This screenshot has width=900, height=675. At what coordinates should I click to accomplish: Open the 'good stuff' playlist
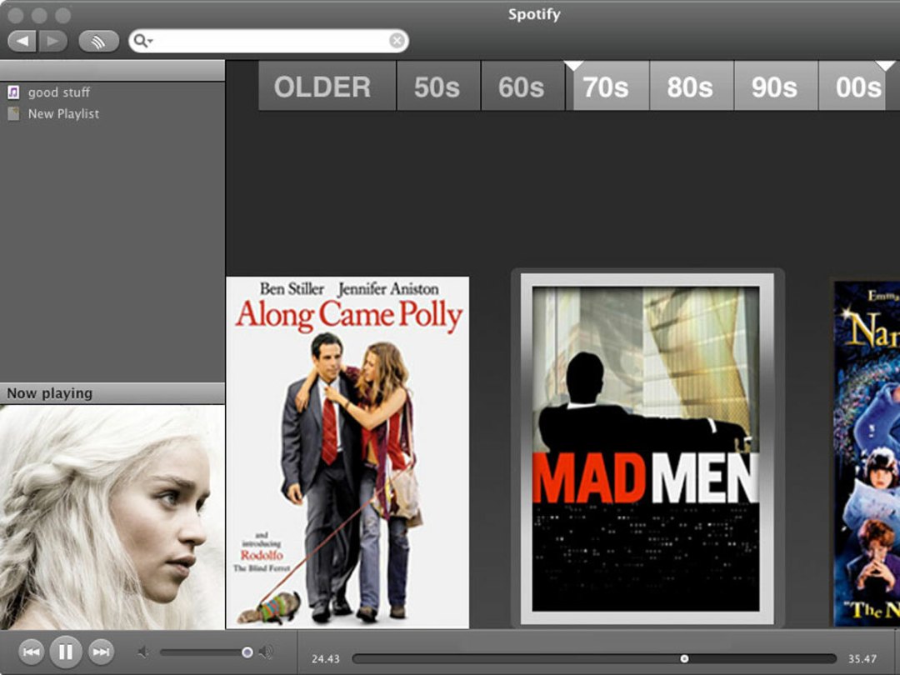pos(112,92)
